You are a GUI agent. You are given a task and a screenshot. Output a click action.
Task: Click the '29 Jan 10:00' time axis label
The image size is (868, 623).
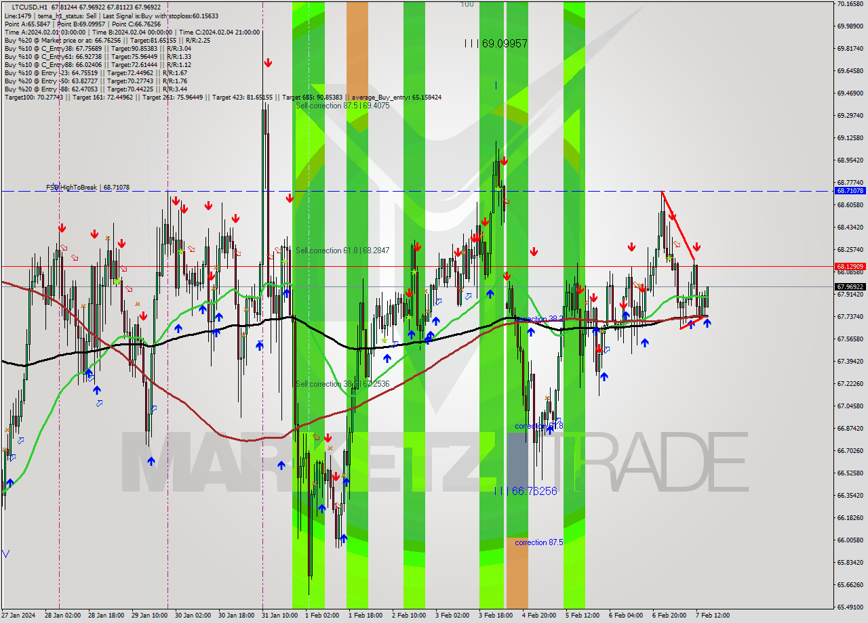[150, 616]
